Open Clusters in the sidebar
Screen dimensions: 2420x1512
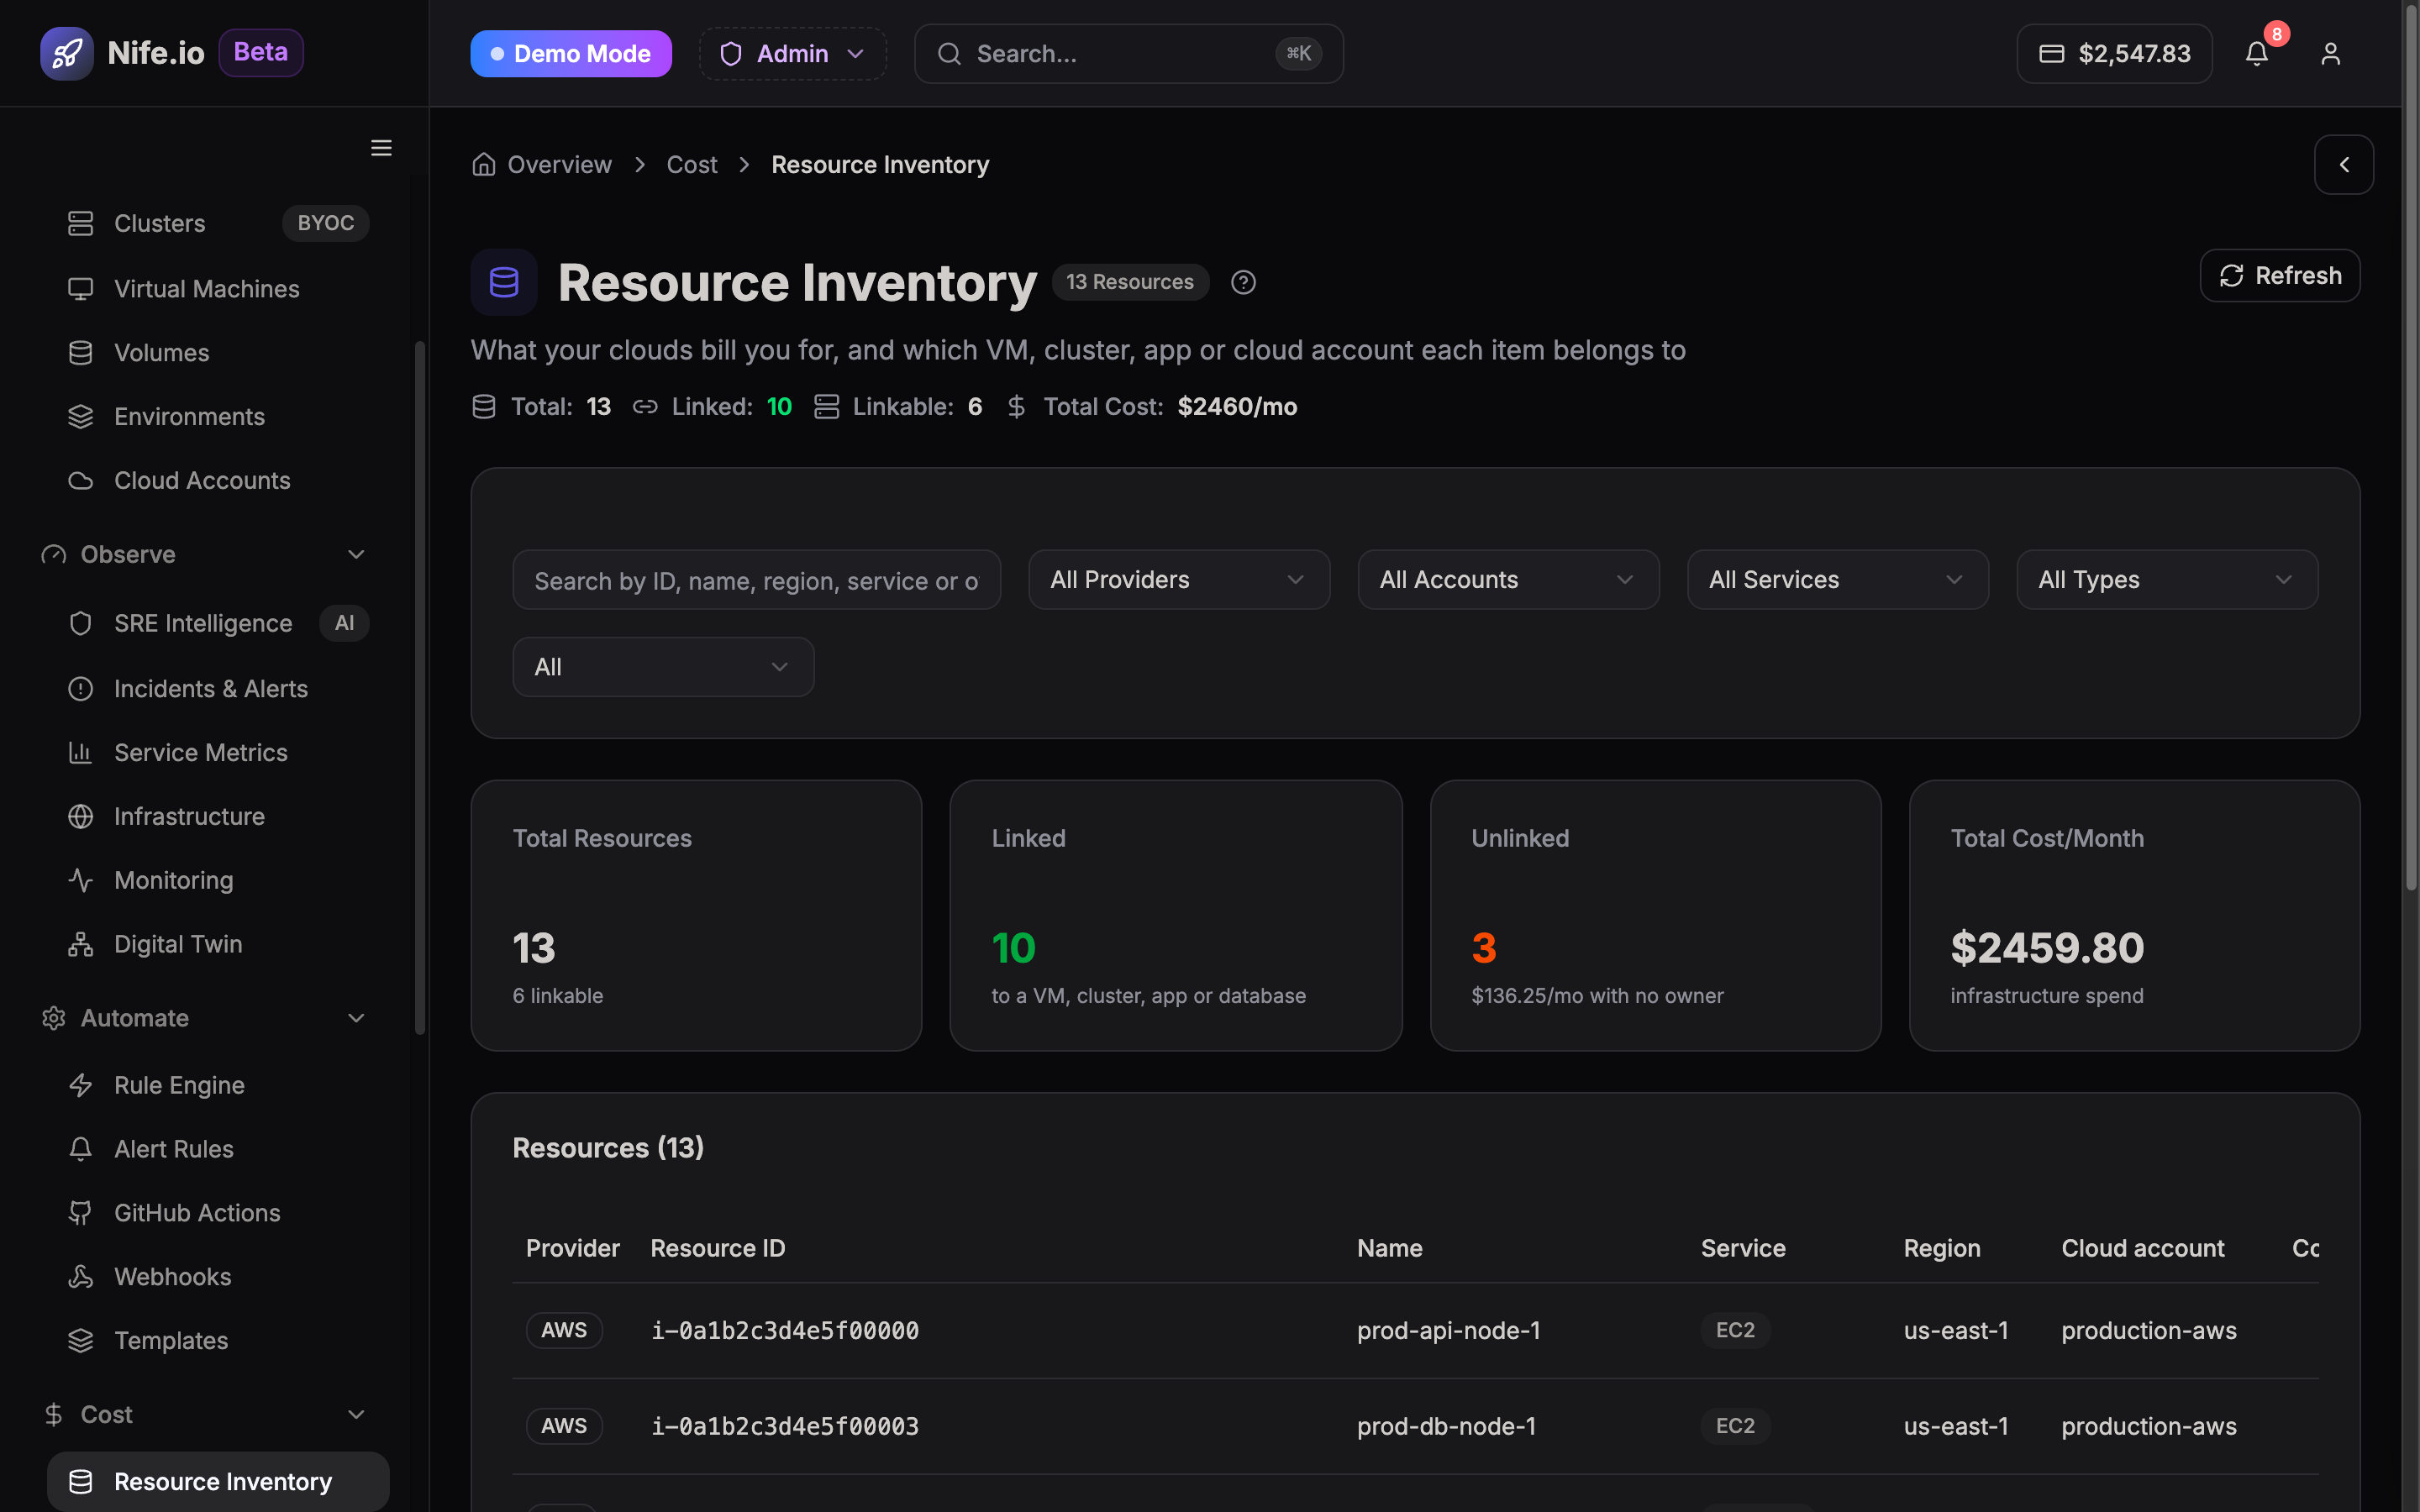[218, 223]
